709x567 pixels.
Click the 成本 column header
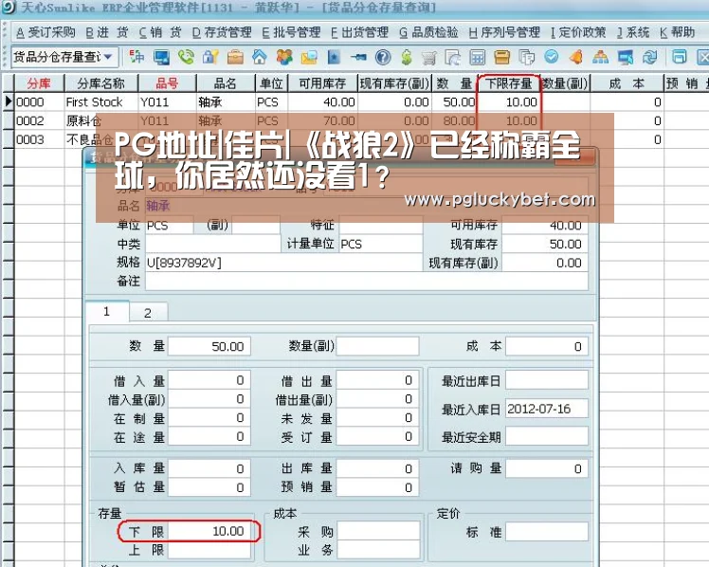click(x=627, y=83)
